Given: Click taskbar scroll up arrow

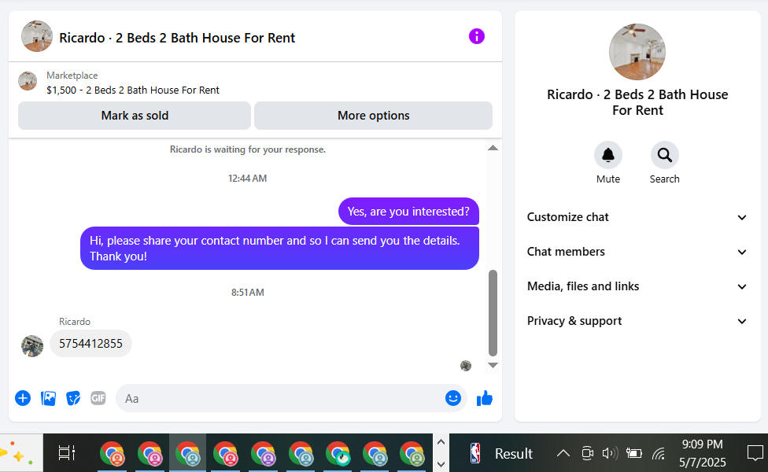Looking at the screenshot, I should pos(441,442).
